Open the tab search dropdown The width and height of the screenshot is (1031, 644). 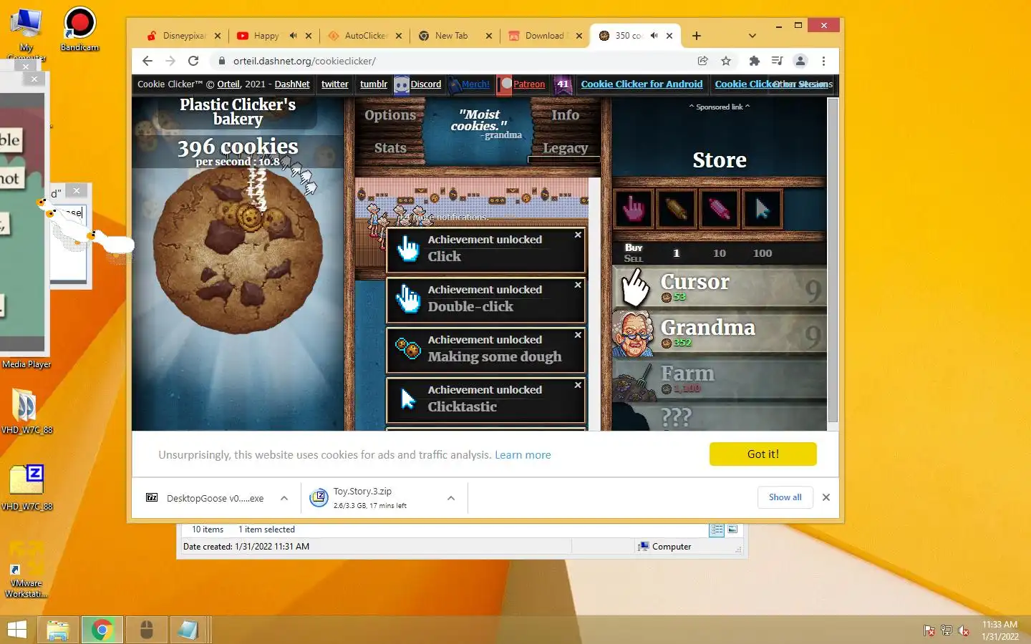pos(752,36)
